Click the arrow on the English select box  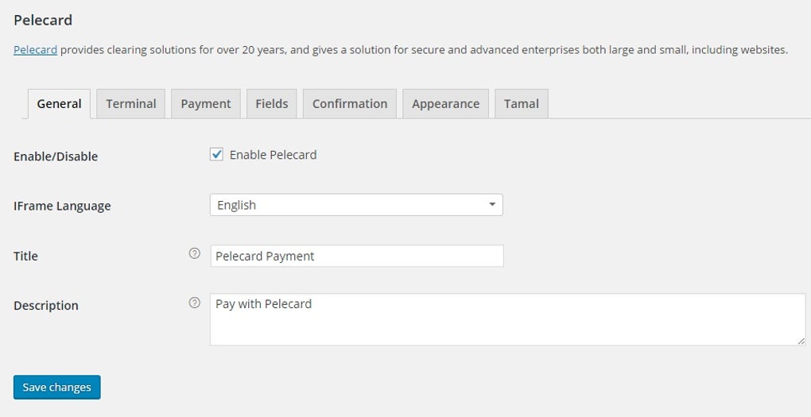click(x=492, y=205)
